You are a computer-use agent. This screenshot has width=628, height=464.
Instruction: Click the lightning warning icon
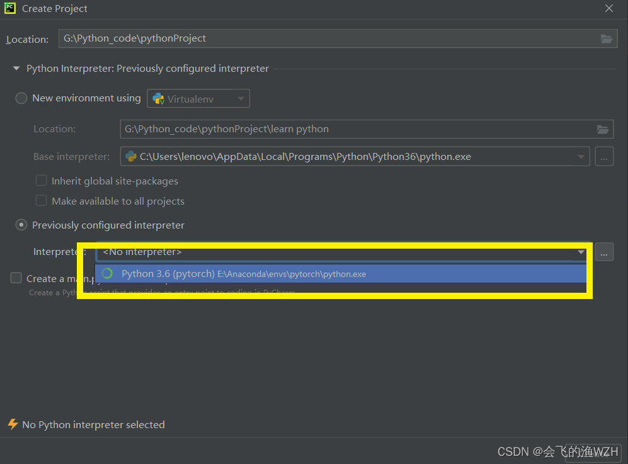click(x=13, y=424)
